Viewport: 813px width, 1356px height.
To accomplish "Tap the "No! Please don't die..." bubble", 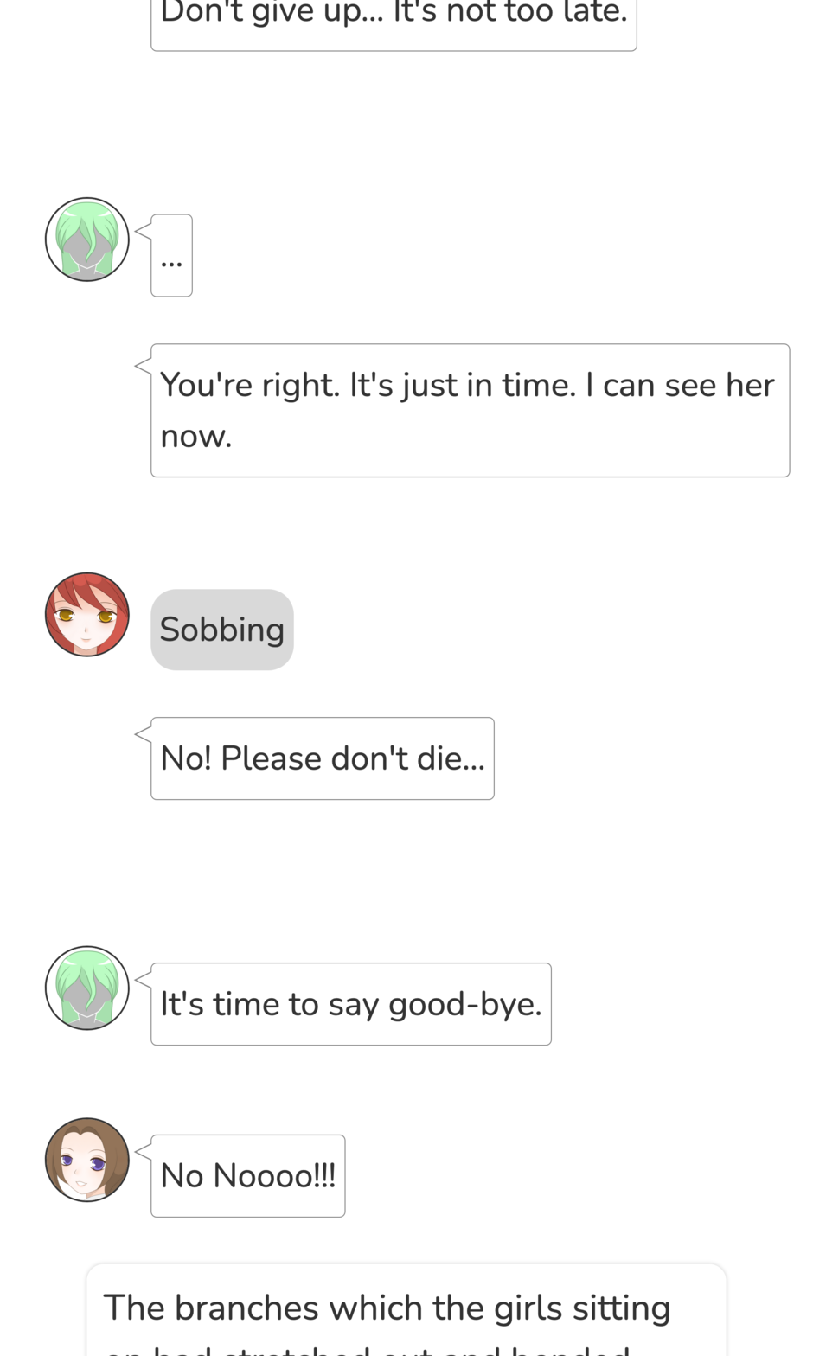I will [x=323, y=758].
